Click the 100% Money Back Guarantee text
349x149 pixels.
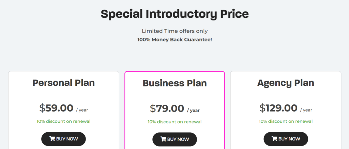coord(175,40)
